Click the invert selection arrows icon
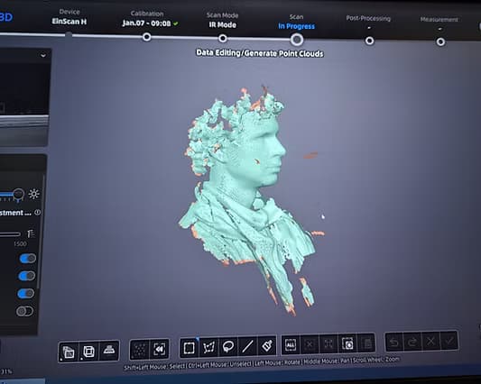Viewport: 481px width, 384px height. click(x=328, y=343)
